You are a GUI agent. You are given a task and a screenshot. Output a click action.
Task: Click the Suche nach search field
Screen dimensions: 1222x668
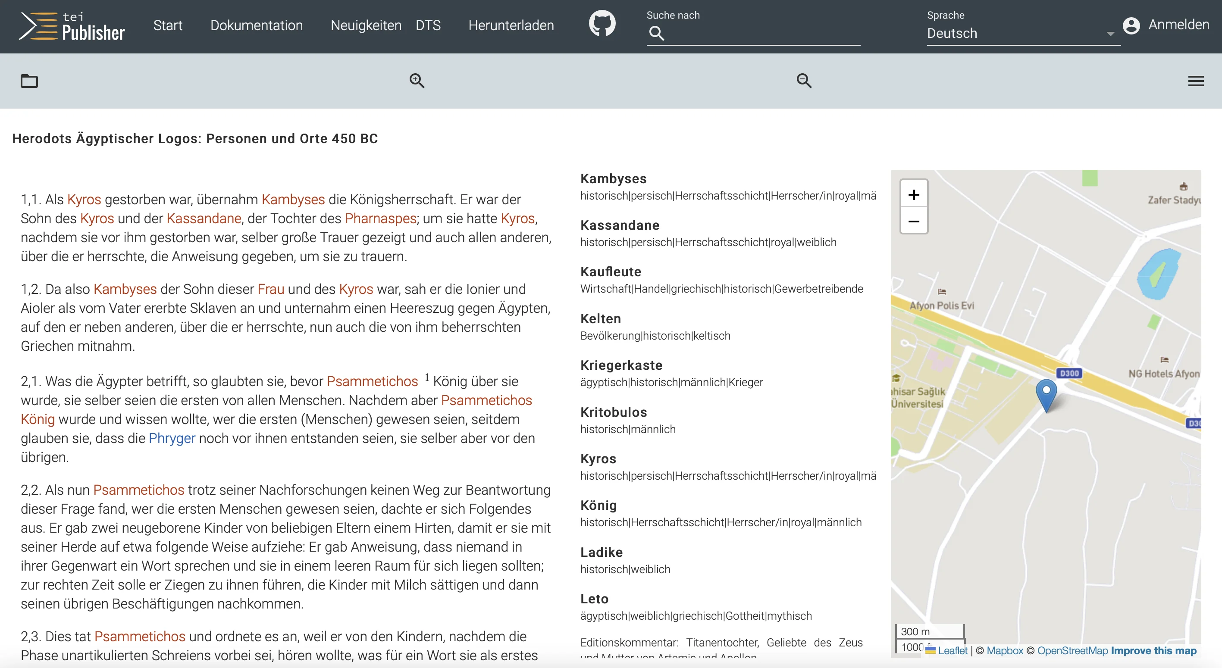[x=759, y=33]
